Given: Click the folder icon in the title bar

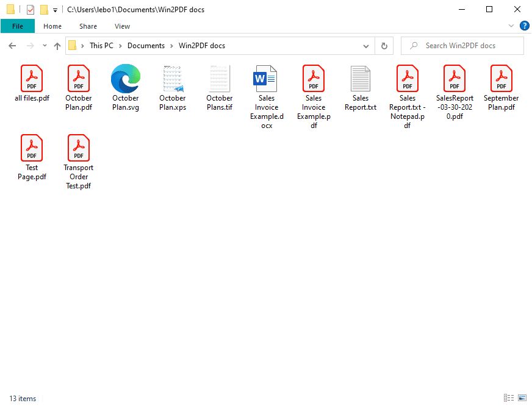Looking at the screenshot, I should (10, 10).
